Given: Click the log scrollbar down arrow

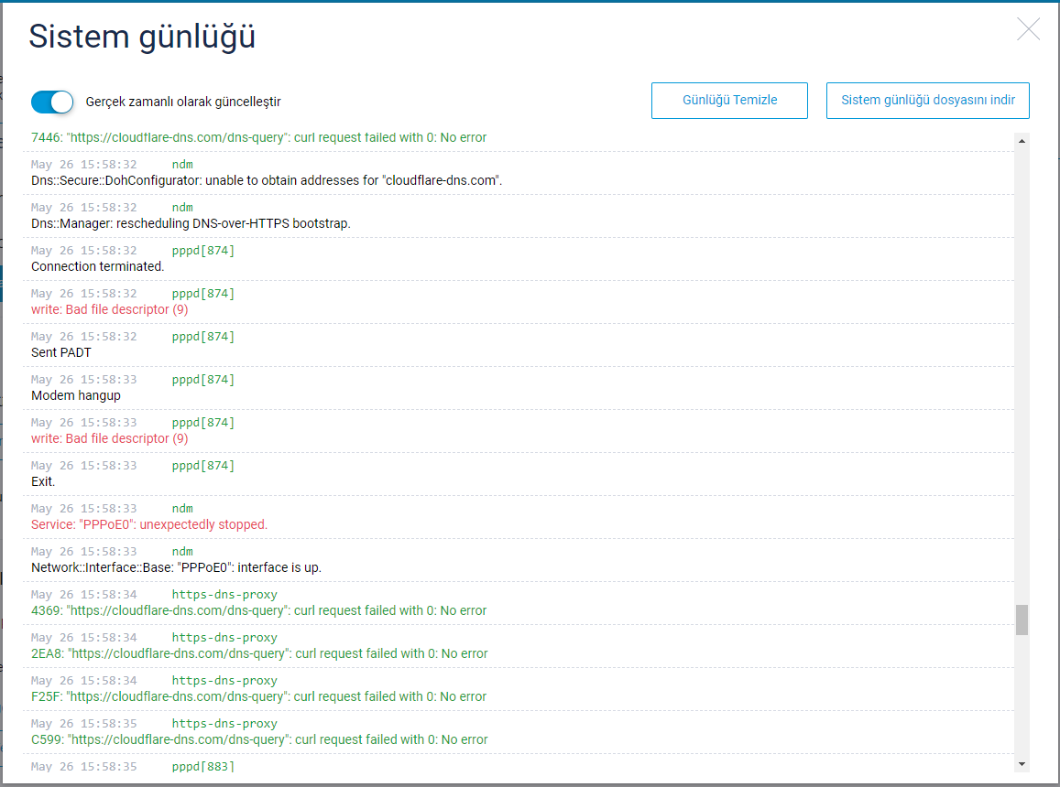Looking at the screenshot, I should (1022, 764).
